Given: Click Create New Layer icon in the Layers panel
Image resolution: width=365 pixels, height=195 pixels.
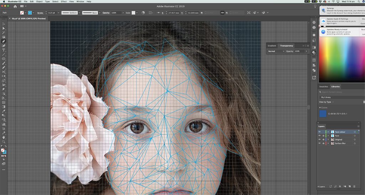Looking at the screenshot, I should tap(350, 187).
